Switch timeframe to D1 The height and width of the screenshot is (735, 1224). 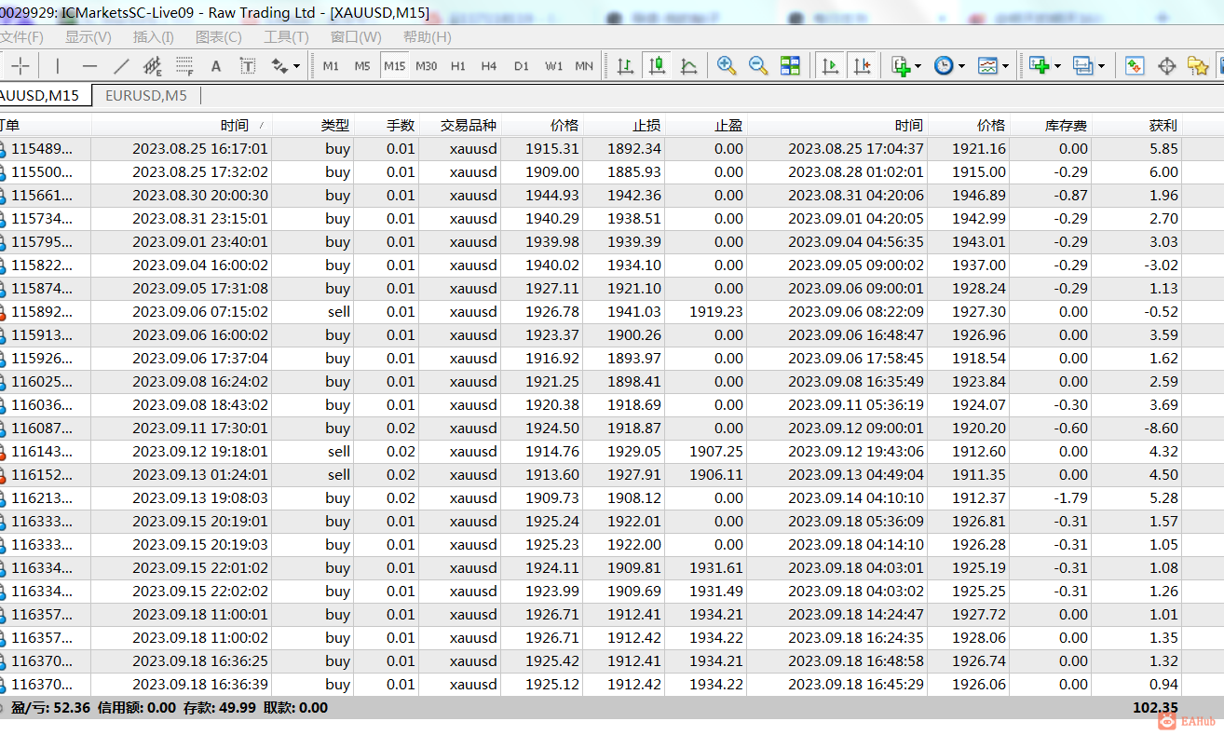point(521,66)
